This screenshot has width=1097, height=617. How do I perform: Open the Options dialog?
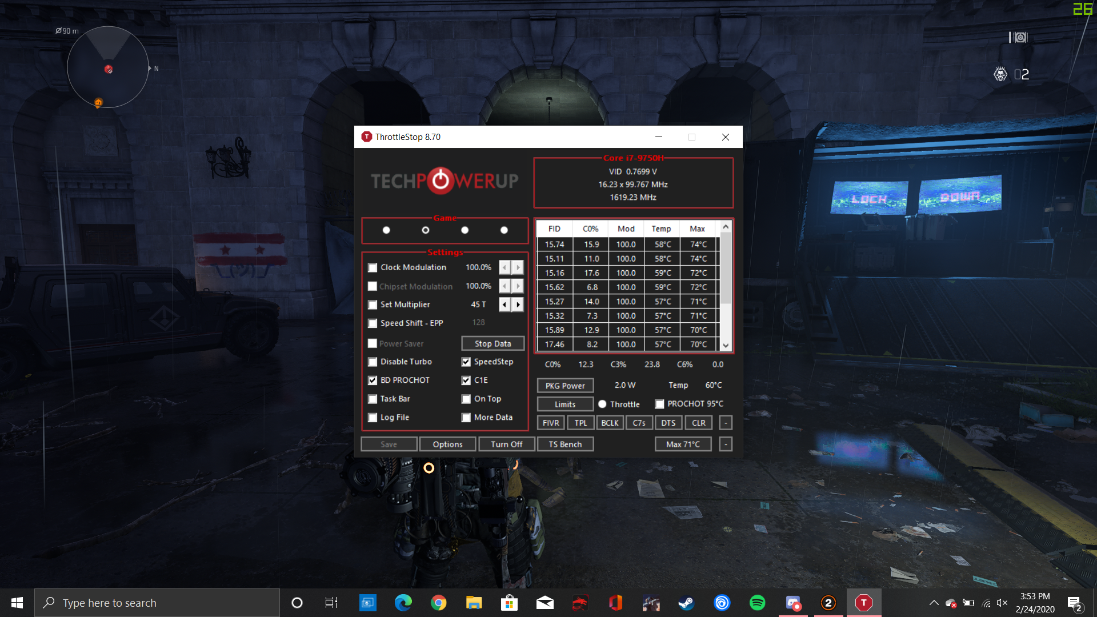click(447, 444)
